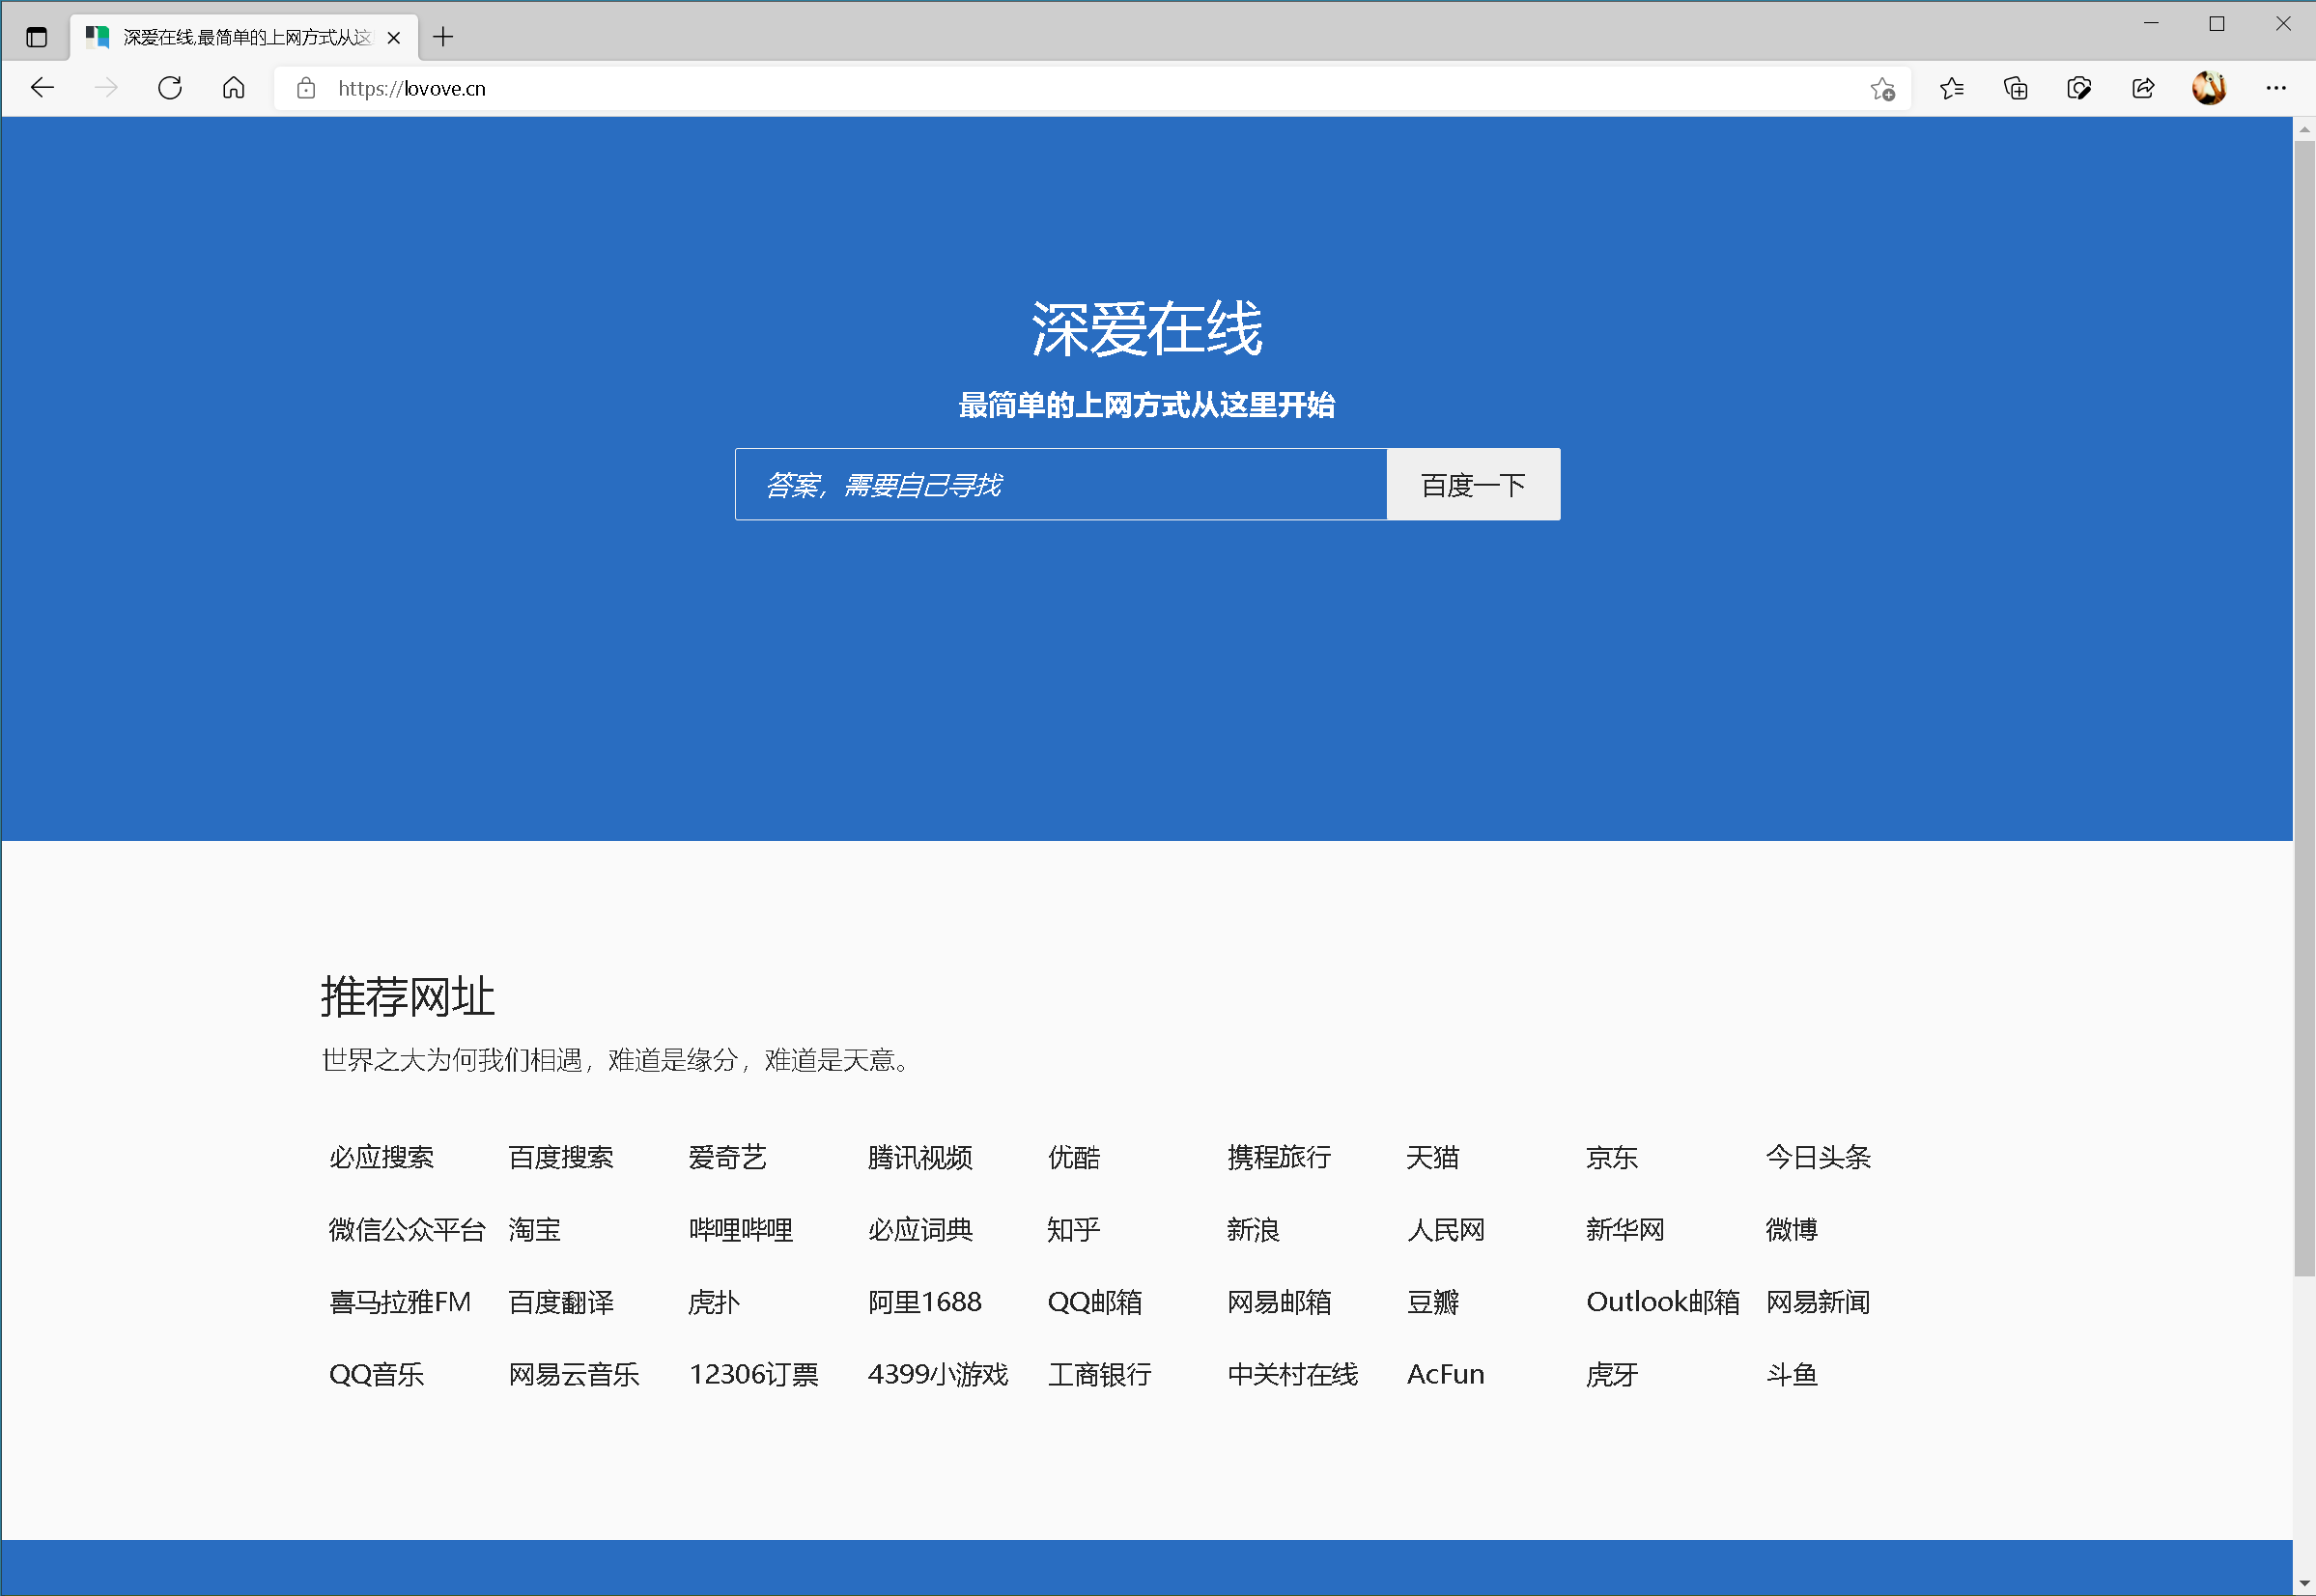Screen dimensions: 2316x1596
Task: Open the 微博 link
Action: point(1791,1229)
